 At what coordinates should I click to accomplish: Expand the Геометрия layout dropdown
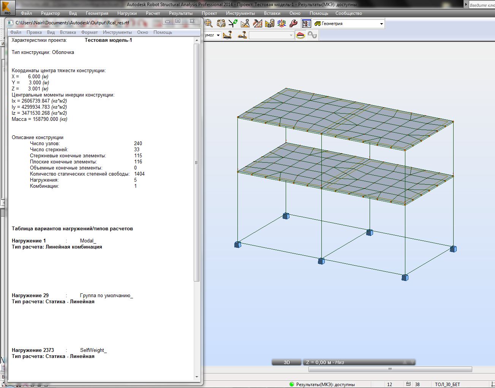381,24
